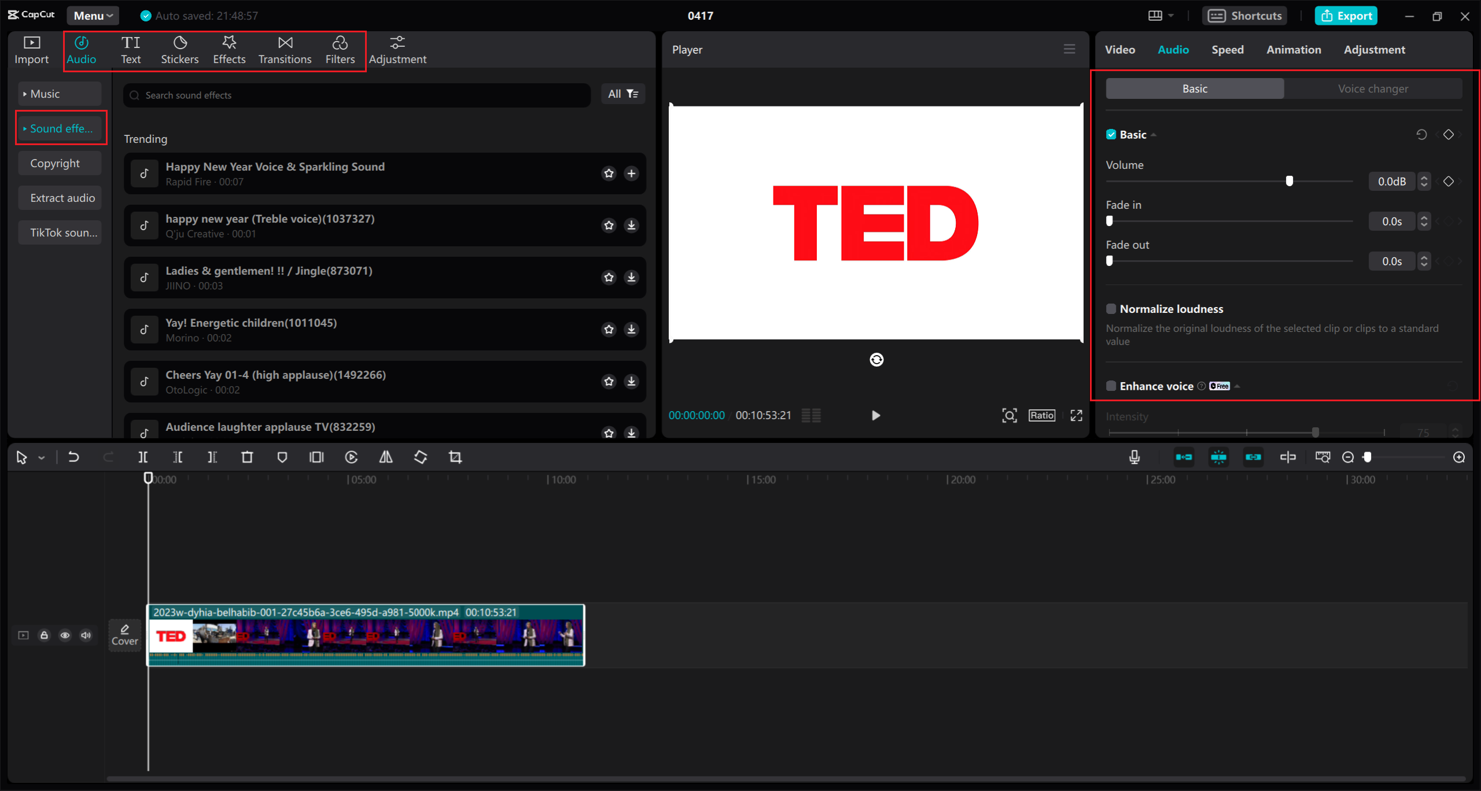Add keyframe diamond next to Volume
The width and height of the screenshot is (1481, 791).
click(x=1449, y=182)
